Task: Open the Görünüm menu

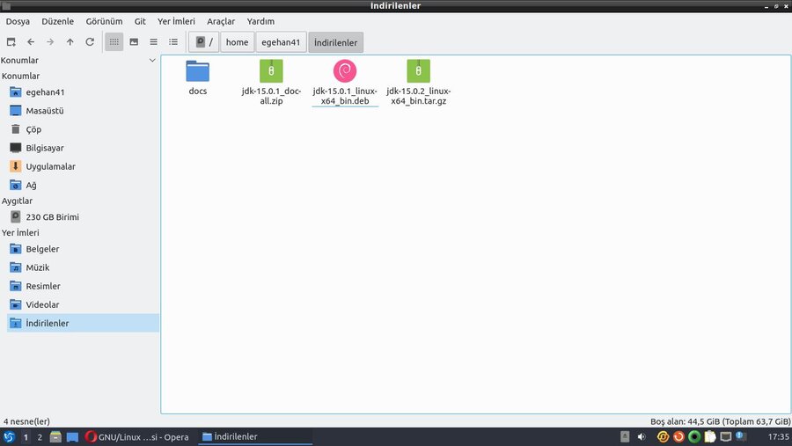Action: pyautogui.click(x=104, y=21)
